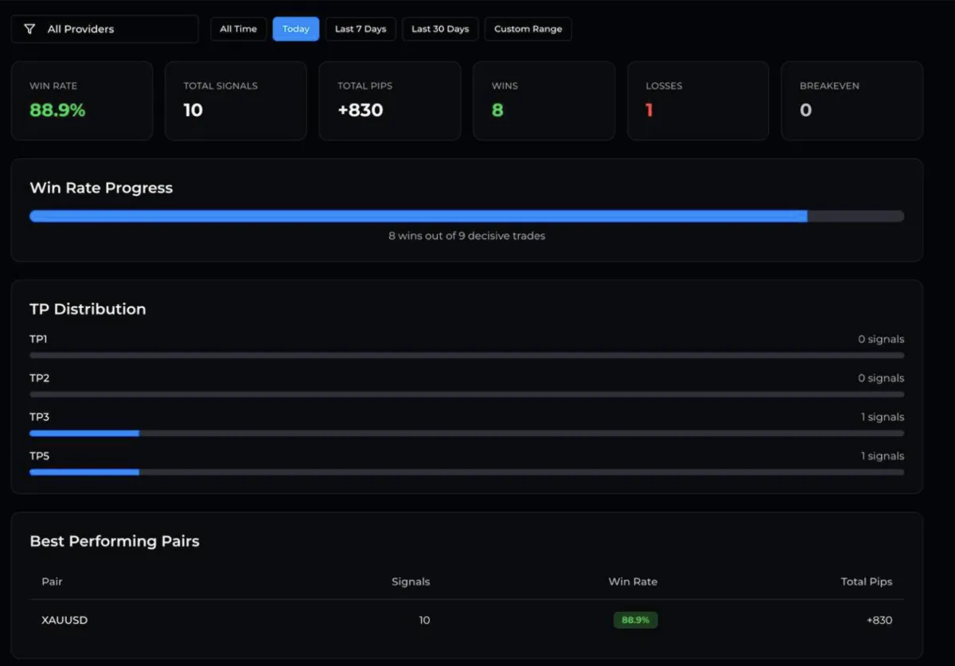955x666 pixels.
Task: Click the WINS card label
Action: pyautogui.click(x=505, y=86)
